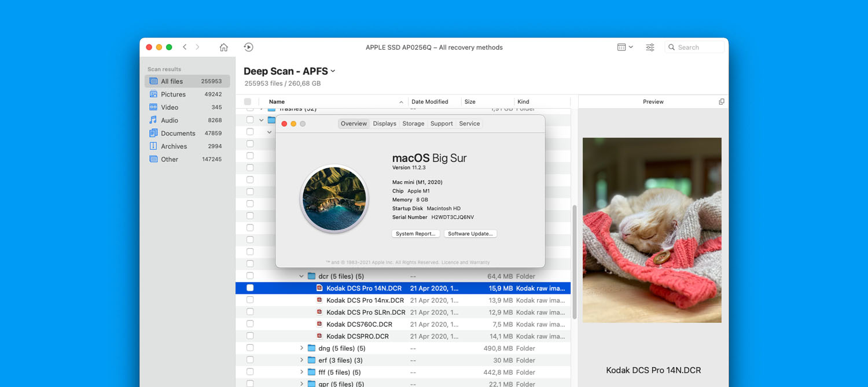
Task: Open the filter sliders icon in toolbar
Action: [x=650, y=47]
